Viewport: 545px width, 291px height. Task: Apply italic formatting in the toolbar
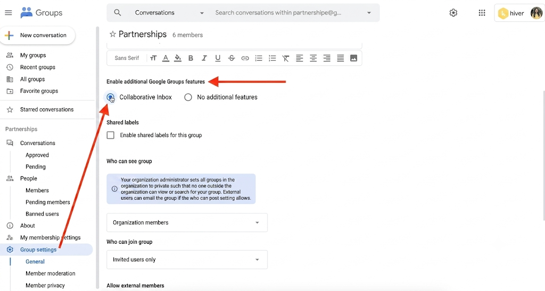coord(204,58)
